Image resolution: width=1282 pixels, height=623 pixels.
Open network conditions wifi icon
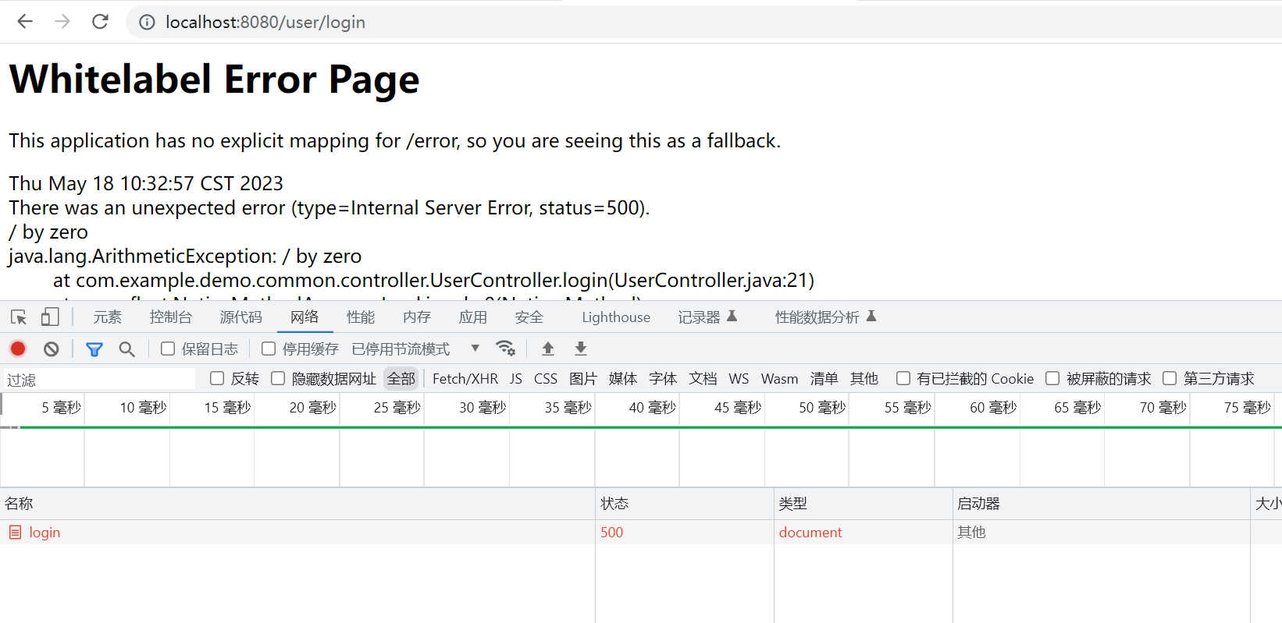click(x=505, y=348)
